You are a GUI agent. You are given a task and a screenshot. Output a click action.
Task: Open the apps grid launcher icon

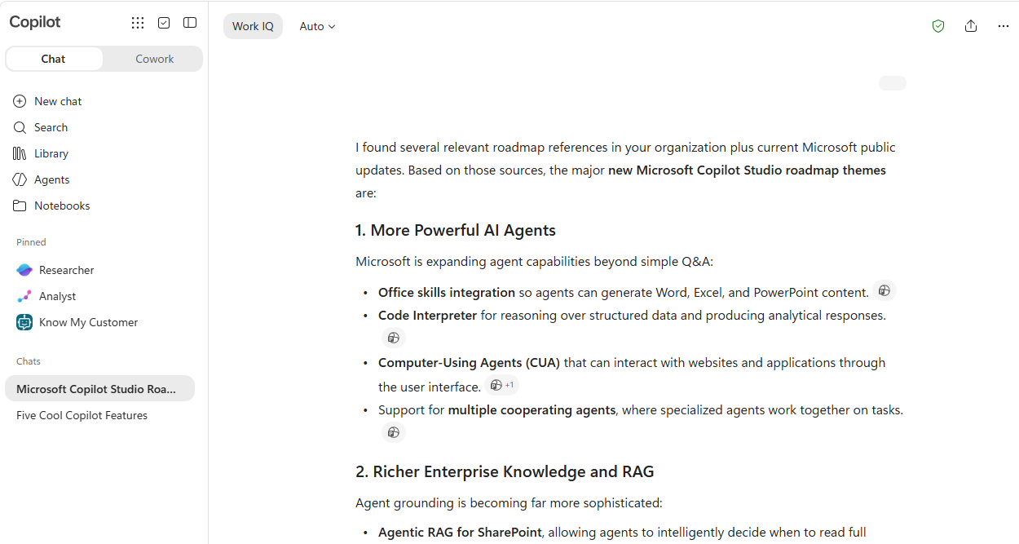click(138, 23)
